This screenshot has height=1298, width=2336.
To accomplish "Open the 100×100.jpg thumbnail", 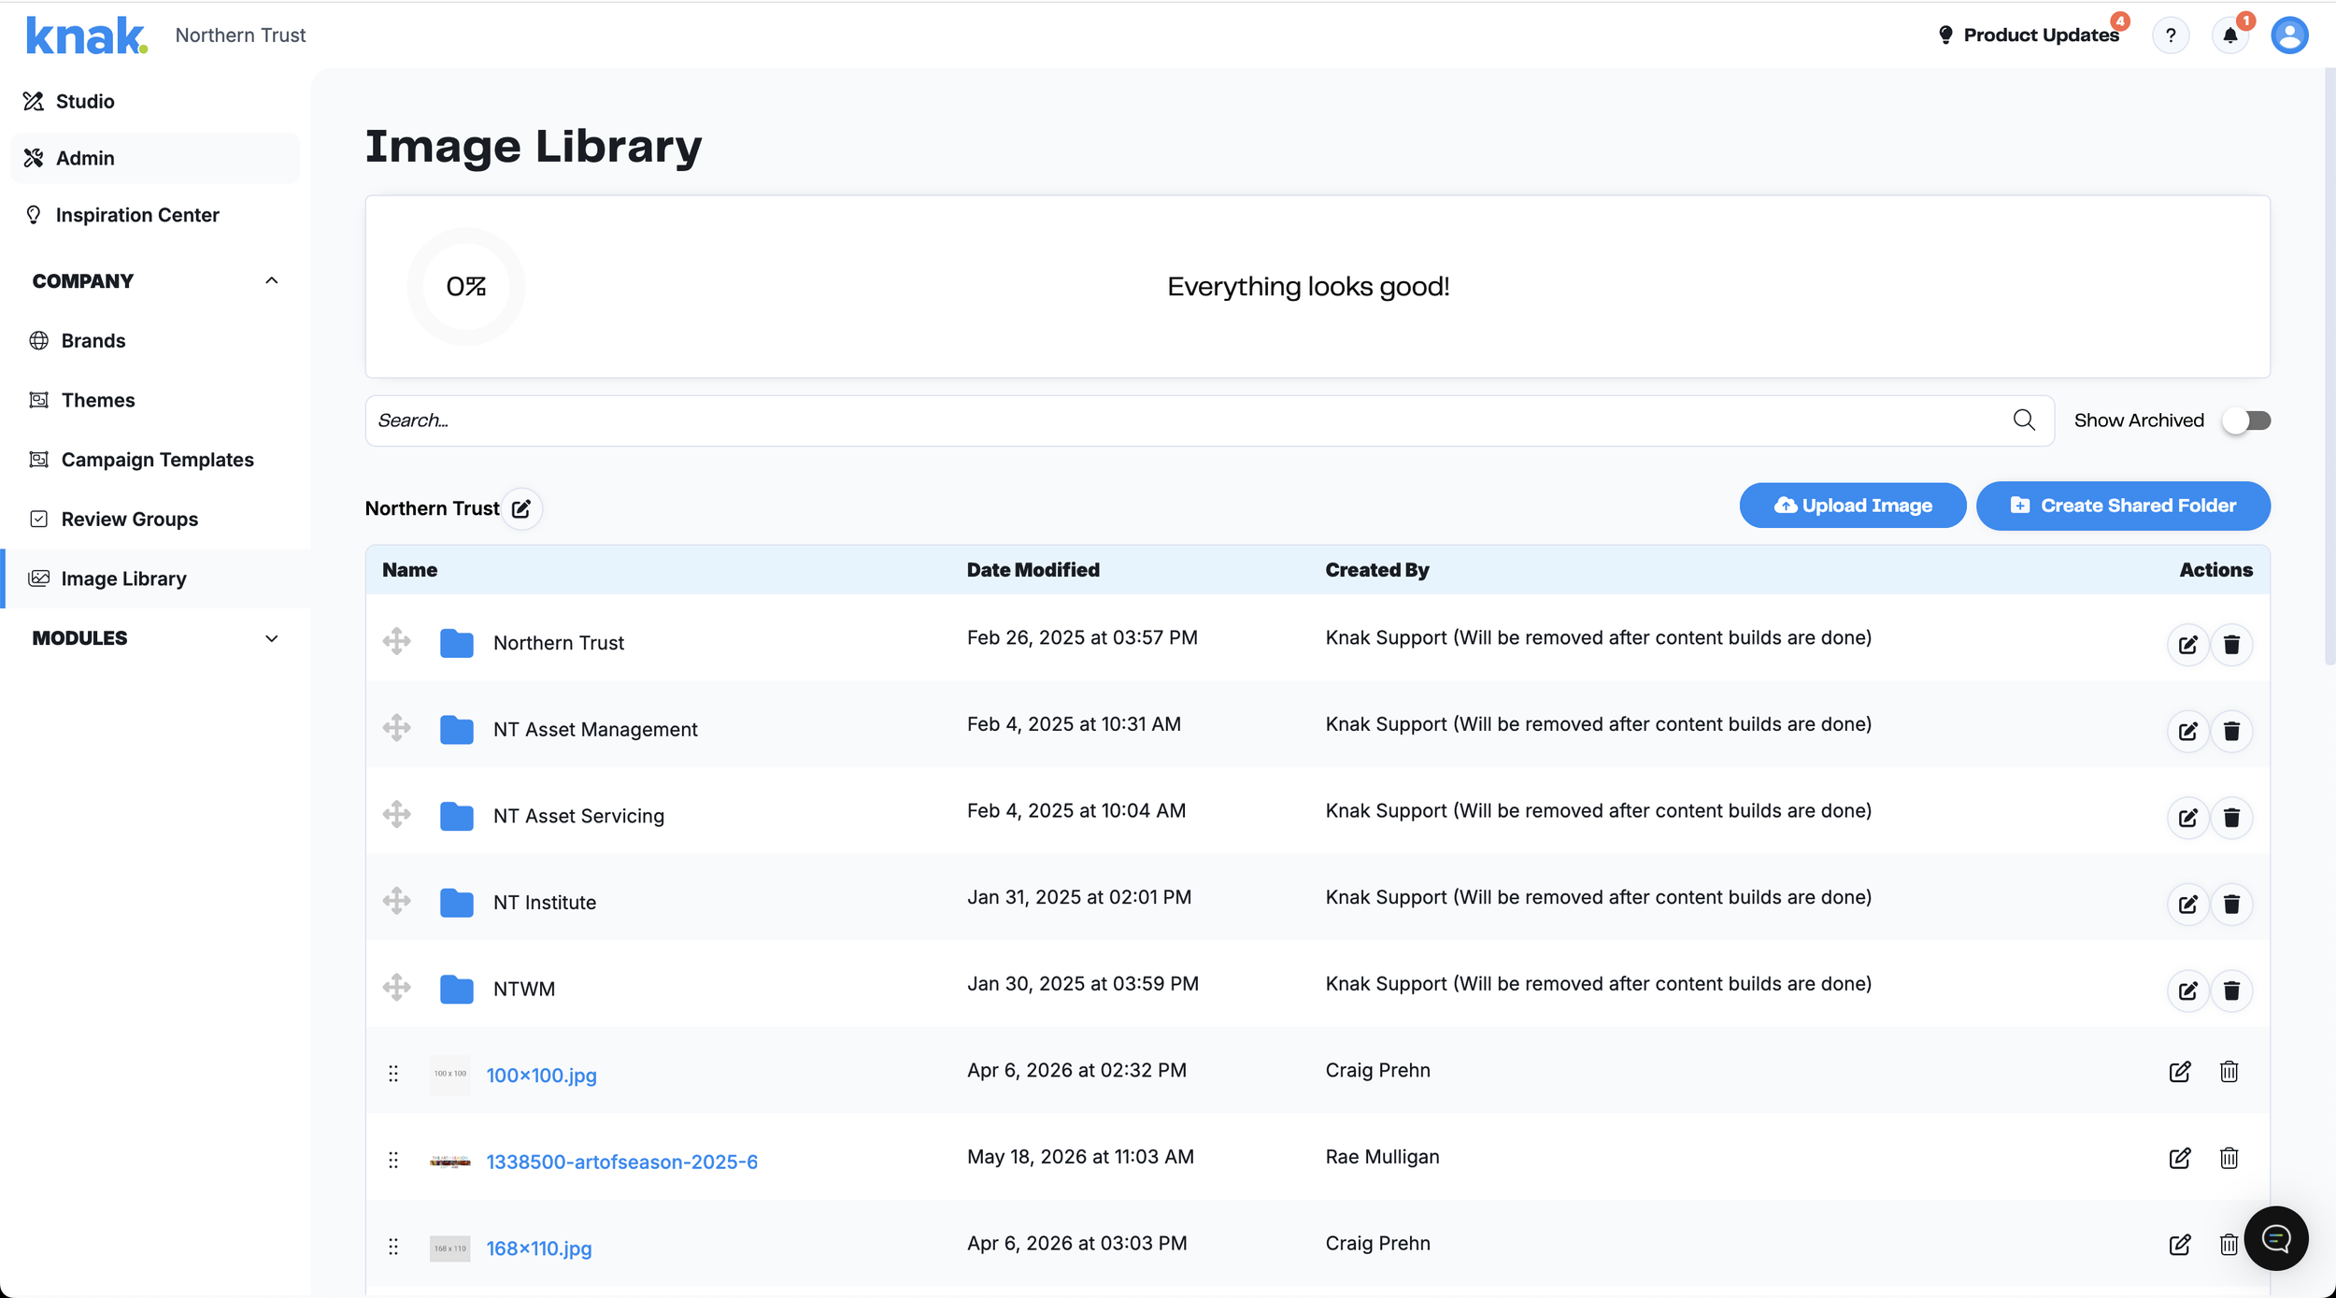I will [x=449, y=1075].
